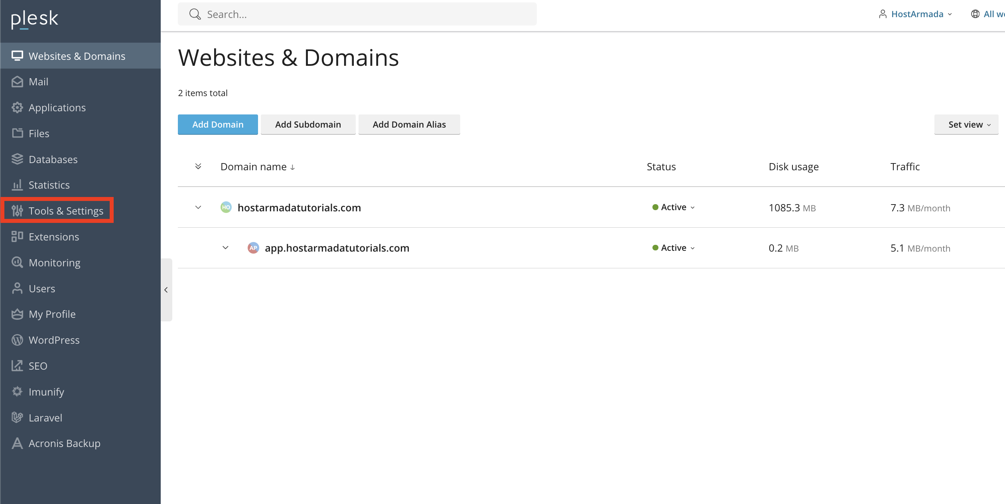Open the app.hostarmadatutorials.com subdomain link

337,248
